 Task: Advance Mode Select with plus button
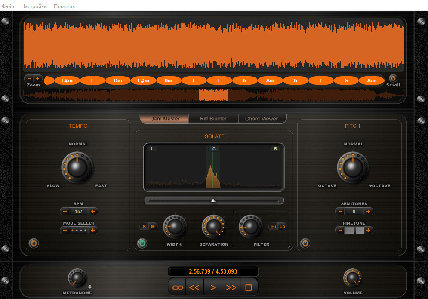[x=93, y=230]
